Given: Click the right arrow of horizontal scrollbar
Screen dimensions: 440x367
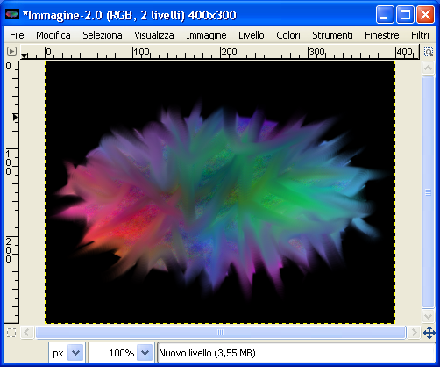Looking at the screenshot, I should [414, 333].
